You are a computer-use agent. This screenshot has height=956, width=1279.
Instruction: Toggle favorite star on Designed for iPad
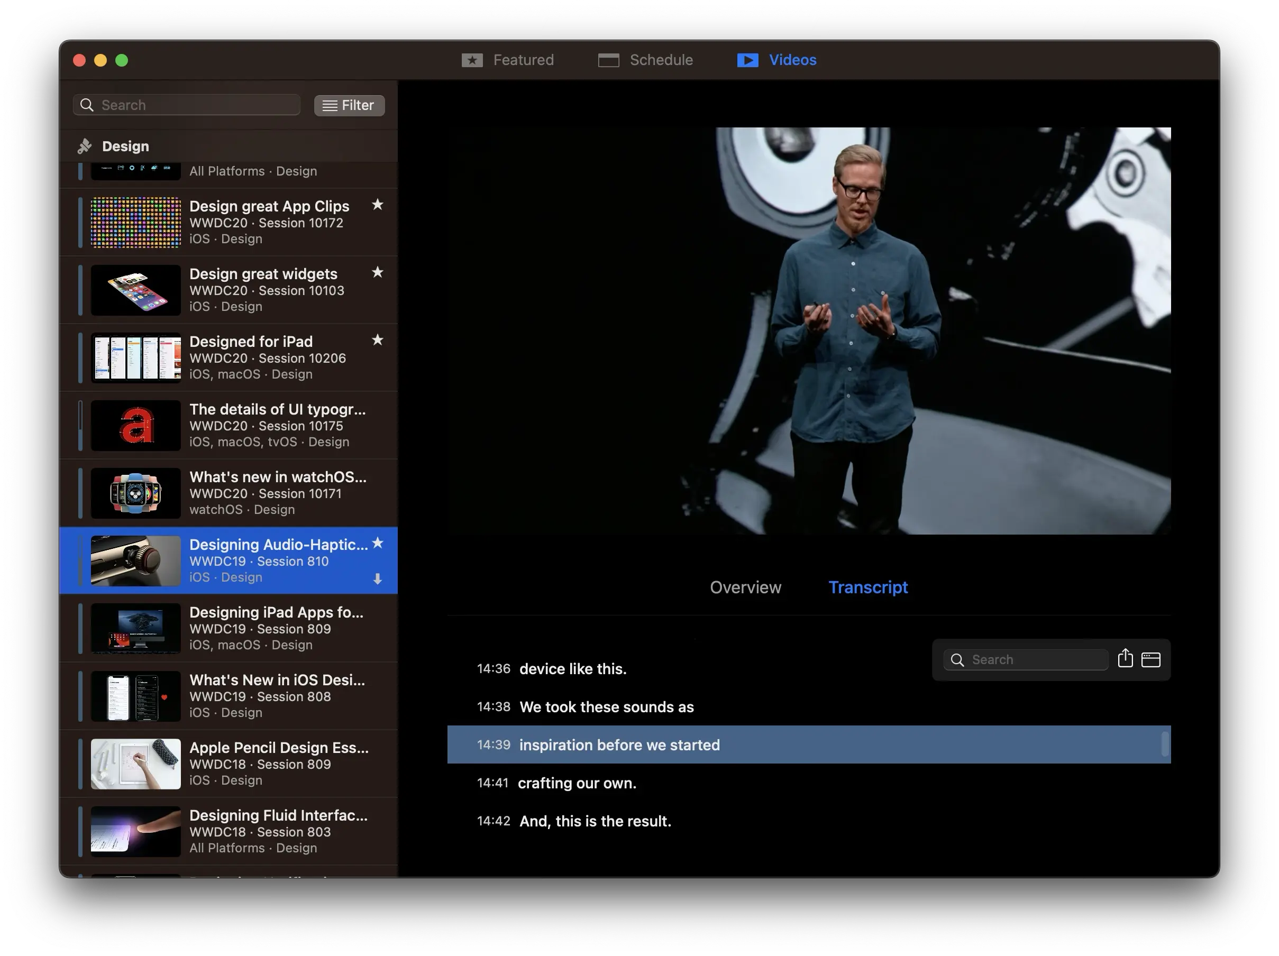[378, 340]
